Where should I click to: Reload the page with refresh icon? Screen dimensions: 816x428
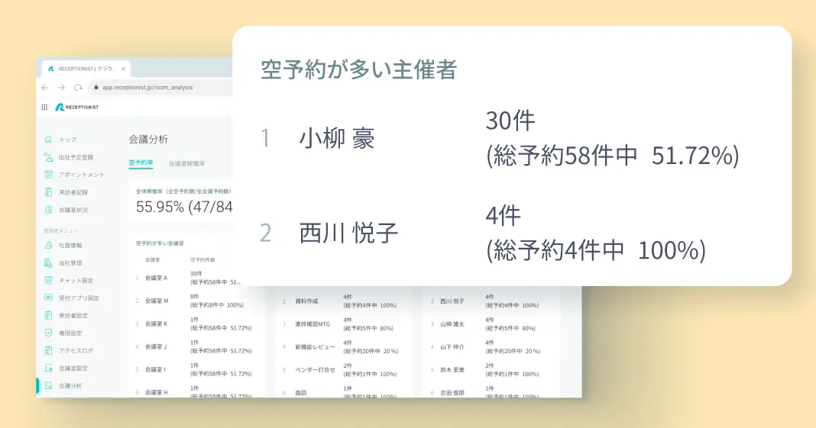pos(78,87)
